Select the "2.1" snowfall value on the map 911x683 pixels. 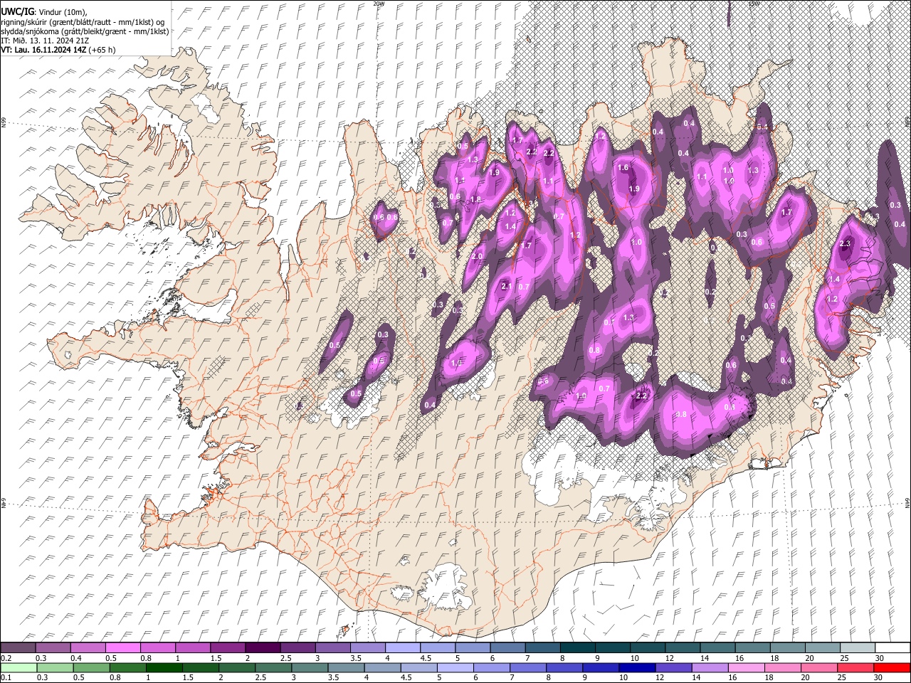point(507,286)
